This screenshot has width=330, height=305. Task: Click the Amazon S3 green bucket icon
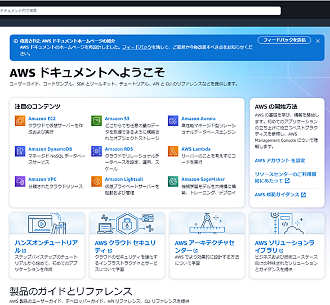click(96, 121)
